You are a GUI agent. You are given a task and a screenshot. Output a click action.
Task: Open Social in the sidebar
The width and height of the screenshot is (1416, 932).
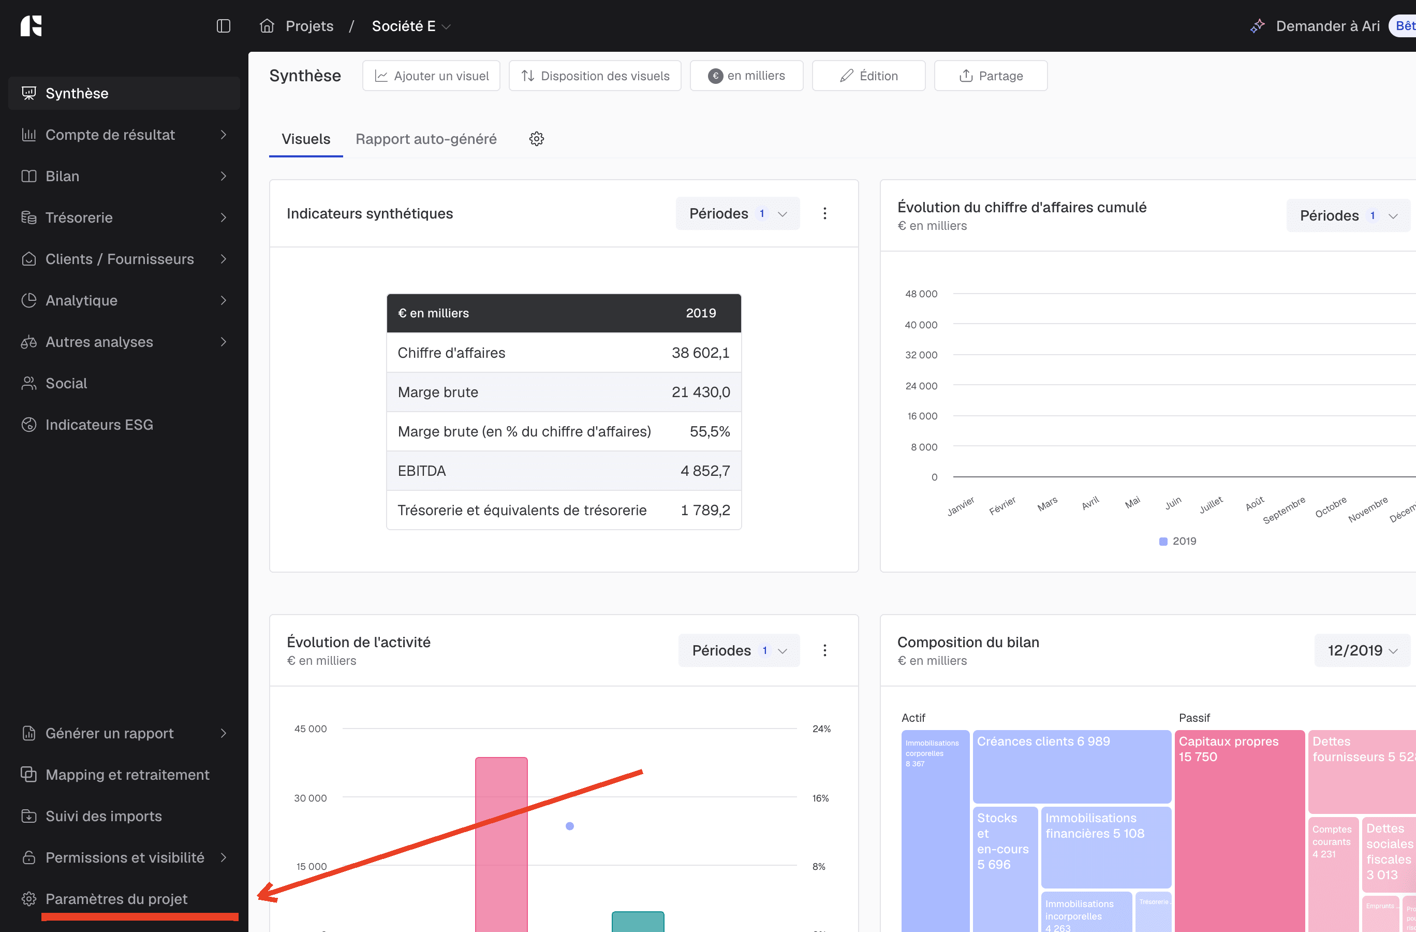click(x=124, y=383)
